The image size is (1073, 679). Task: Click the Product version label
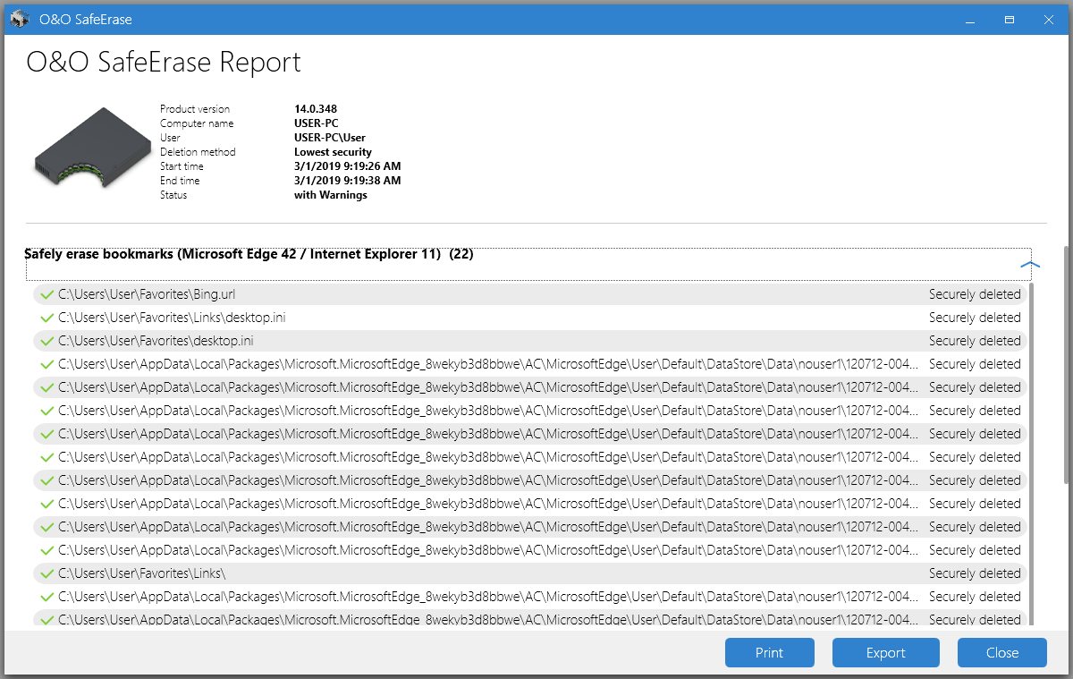click(x=195, y=109)
